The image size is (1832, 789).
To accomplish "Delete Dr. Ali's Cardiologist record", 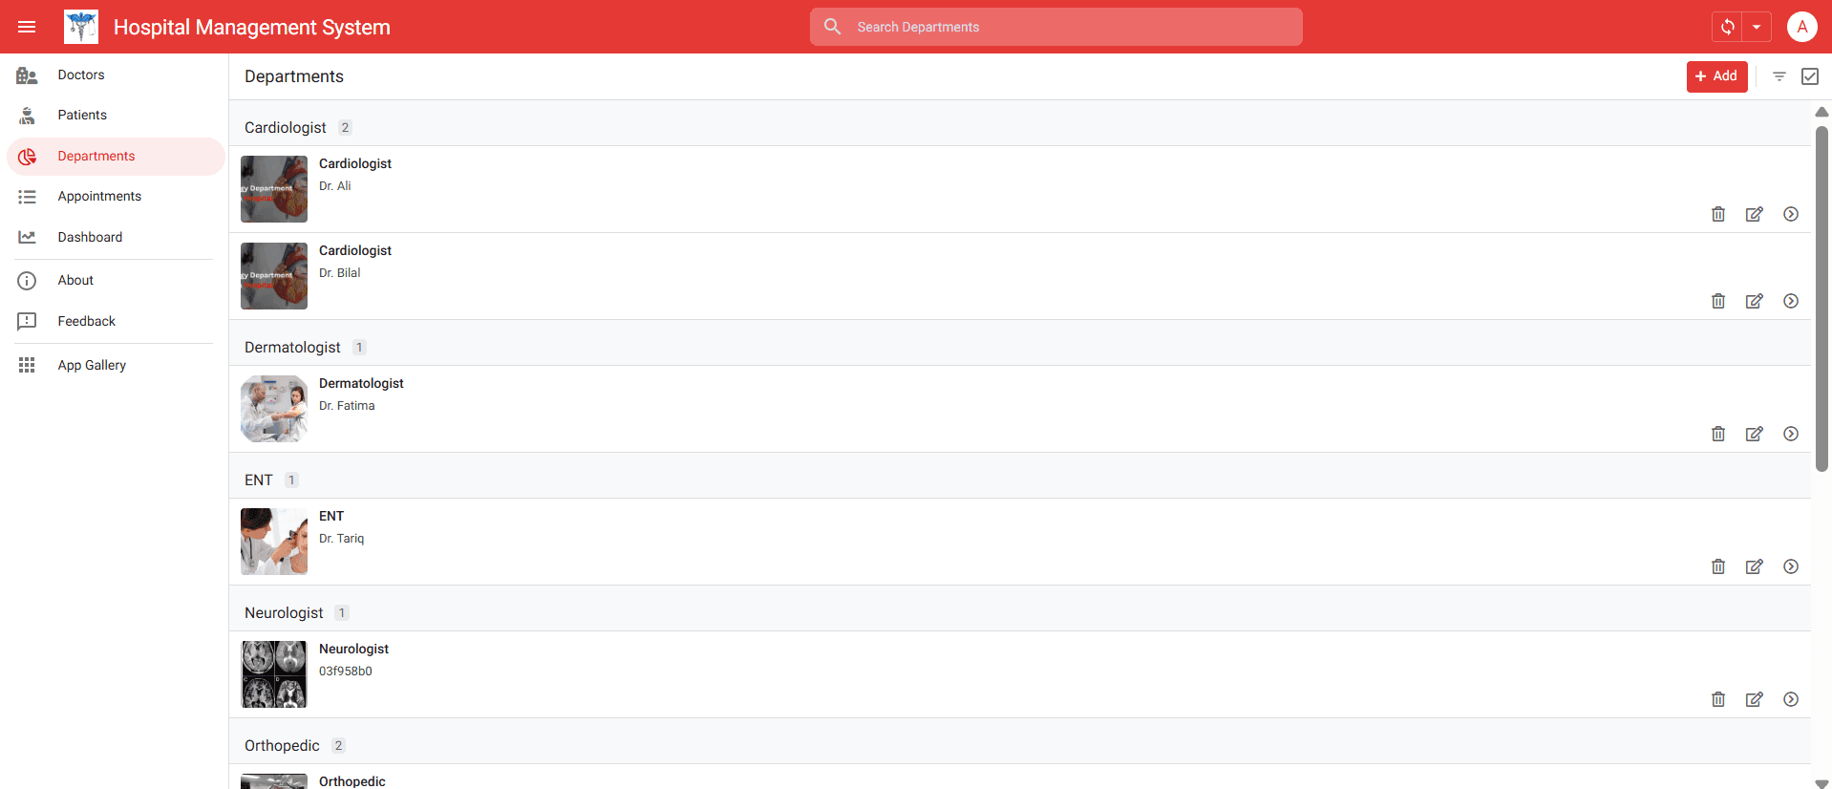I will click(1718, 214).
